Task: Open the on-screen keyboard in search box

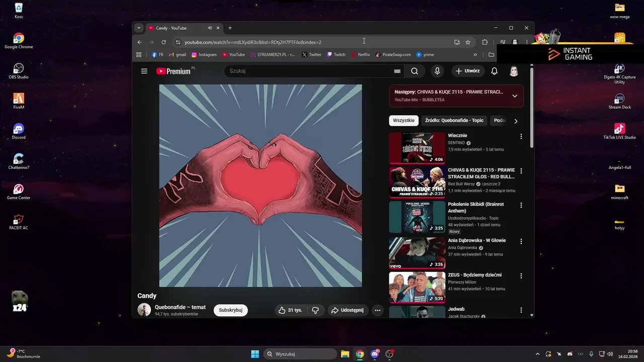Action: (x=397, y=71)
